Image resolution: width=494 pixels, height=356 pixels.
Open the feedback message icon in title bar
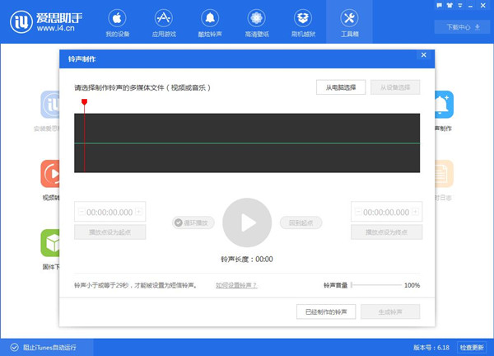[x=439, y=6]
